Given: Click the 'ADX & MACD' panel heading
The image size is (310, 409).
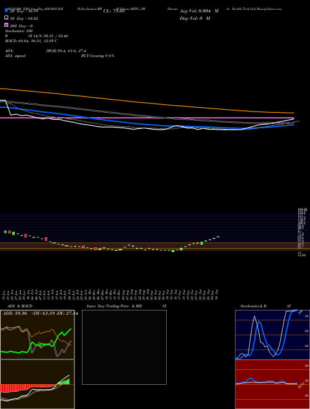Looking at the screenshot, I should pyautogui.click(x=20, y=306).
